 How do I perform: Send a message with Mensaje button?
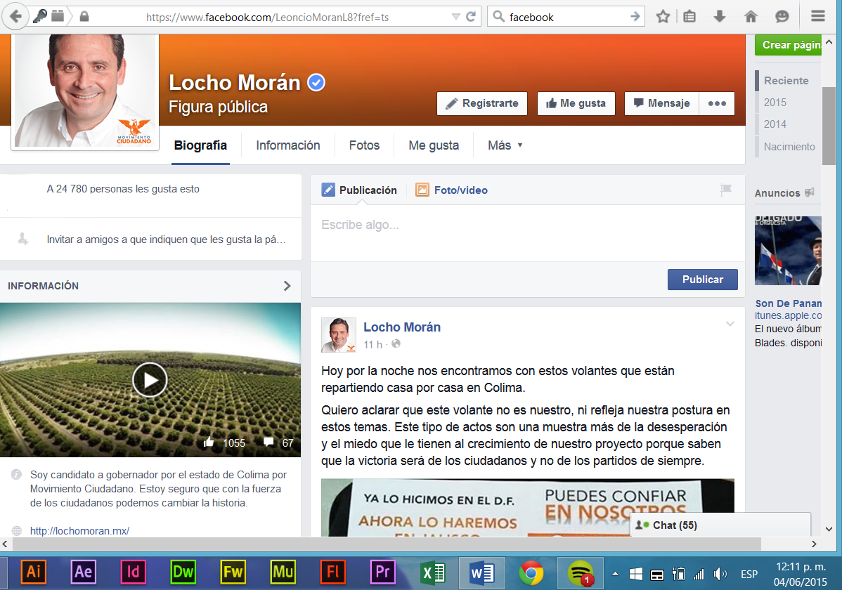click(x=661, y=104)
